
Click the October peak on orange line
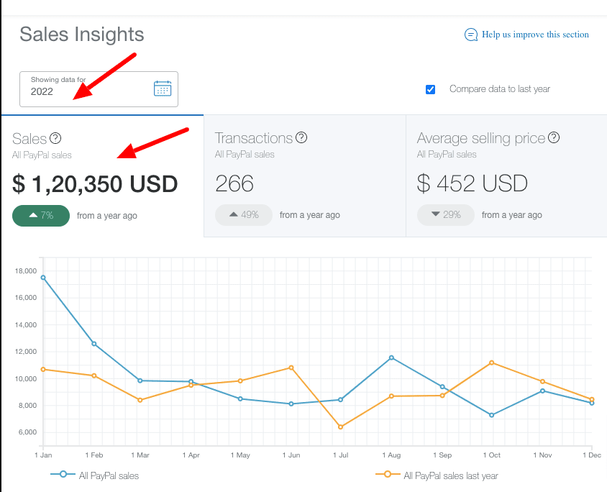pos(492,364)
